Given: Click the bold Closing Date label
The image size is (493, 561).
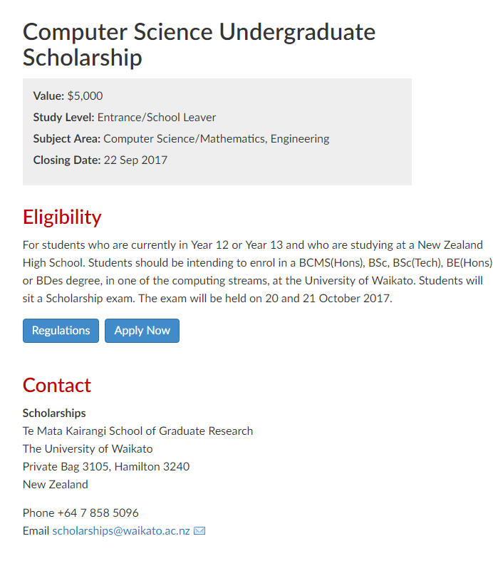Looking at the screenshot, I should (67, 160).
